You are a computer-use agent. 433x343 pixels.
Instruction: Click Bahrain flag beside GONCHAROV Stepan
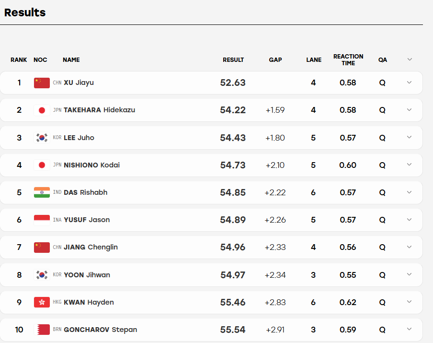pyautogui.click(x=42, y=330)
